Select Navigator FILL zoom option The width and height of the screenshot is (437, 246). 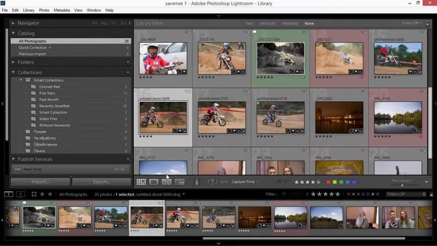point(104,23)
